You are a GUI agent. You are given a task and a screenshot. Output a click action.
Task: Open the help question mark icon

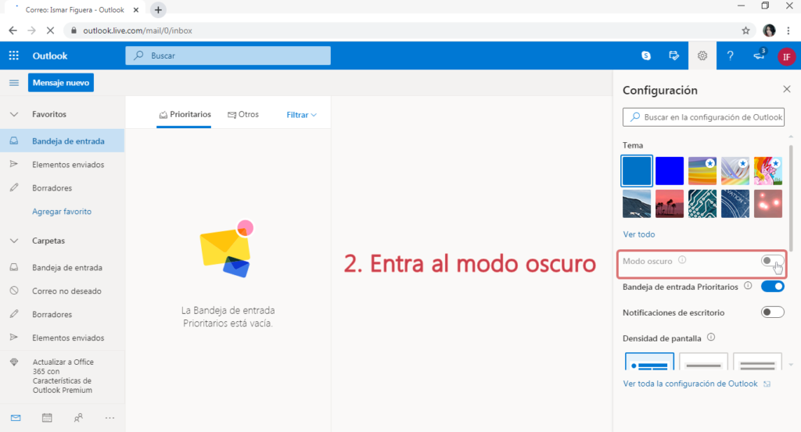730,55
